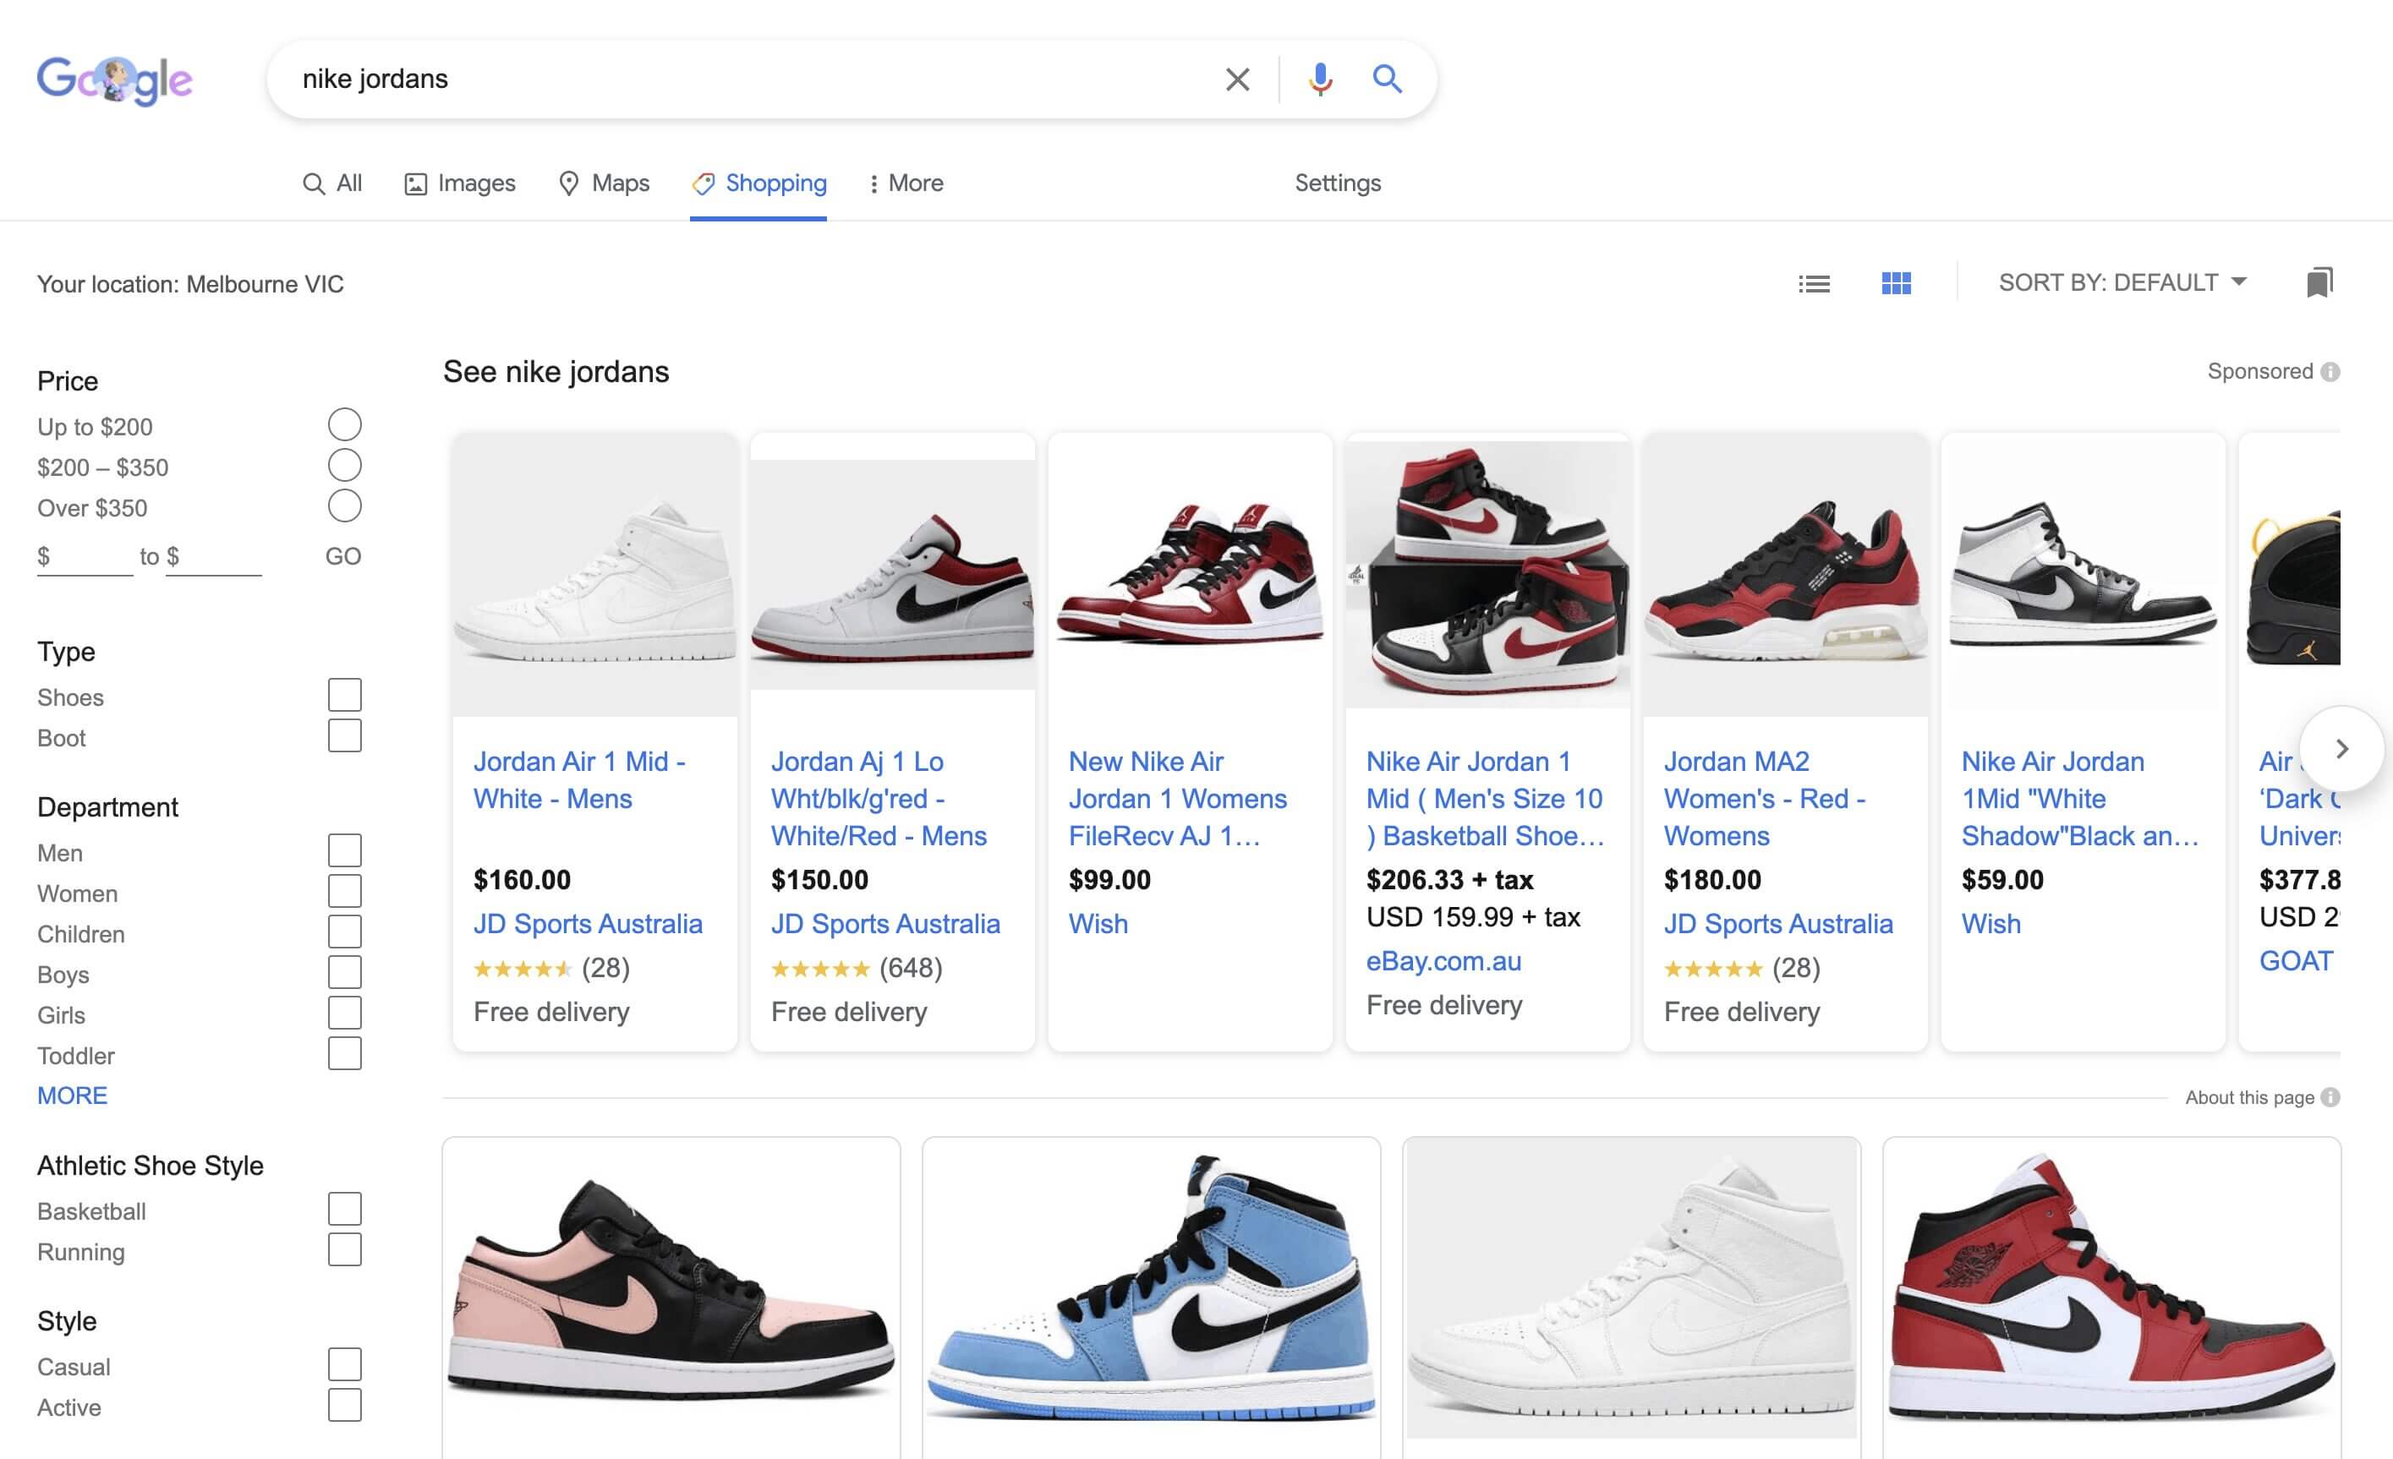Open the Sort By Default dropdown
Viewport: 2393px width, 1459px height.
click(x=2121, y=282)
